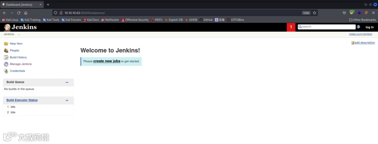The height and width of the screenshot is (144, 378).
Task: Select the Dashboard [Jenkins] tab
Action: (x=22, y=5)
